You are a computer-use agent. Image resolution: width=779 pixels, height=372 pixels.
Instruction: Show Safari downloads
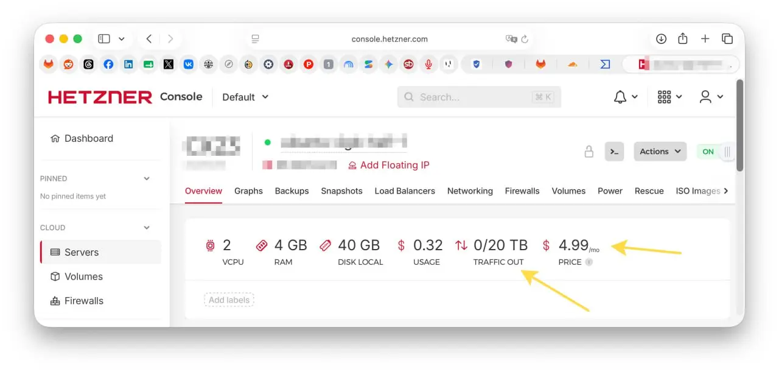pyautogui.click(x=661, y=39)
